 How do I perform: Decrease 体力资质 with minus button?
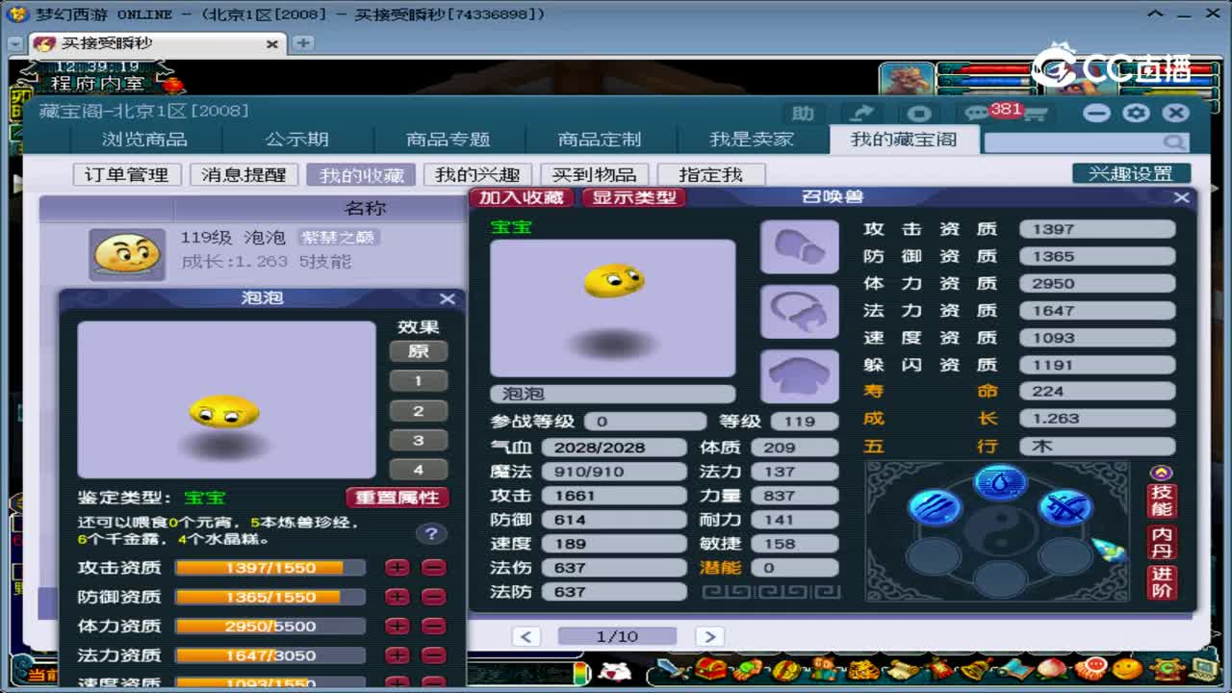click(434, 626)
